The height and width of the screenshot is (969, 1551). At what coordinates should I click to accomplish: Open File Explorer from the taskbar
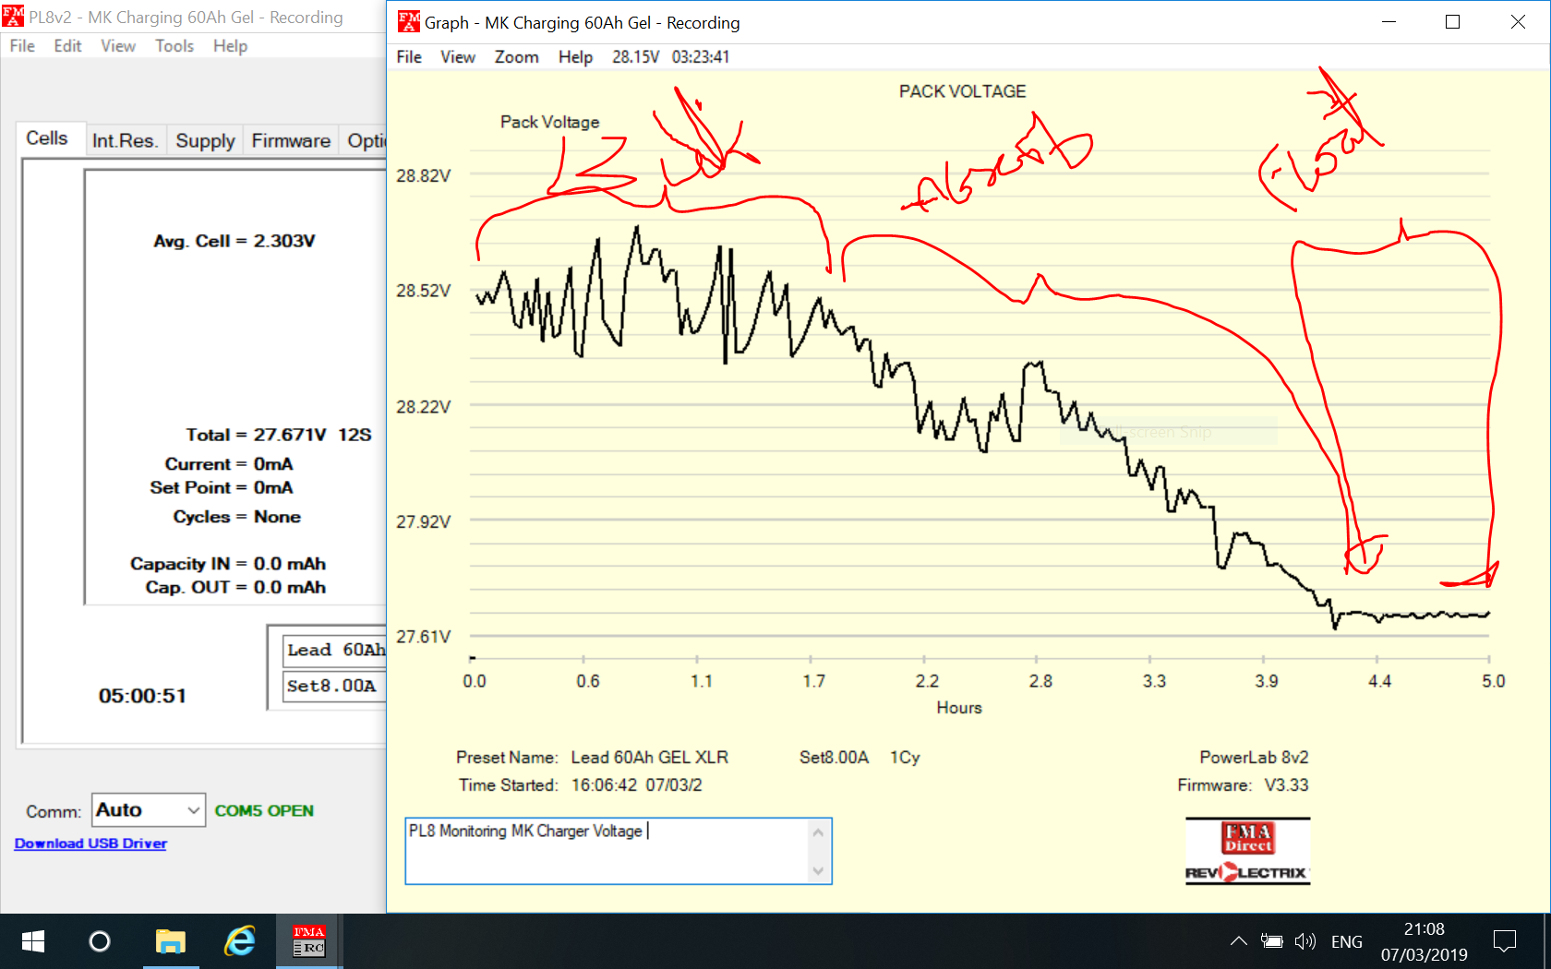point(170,941)
